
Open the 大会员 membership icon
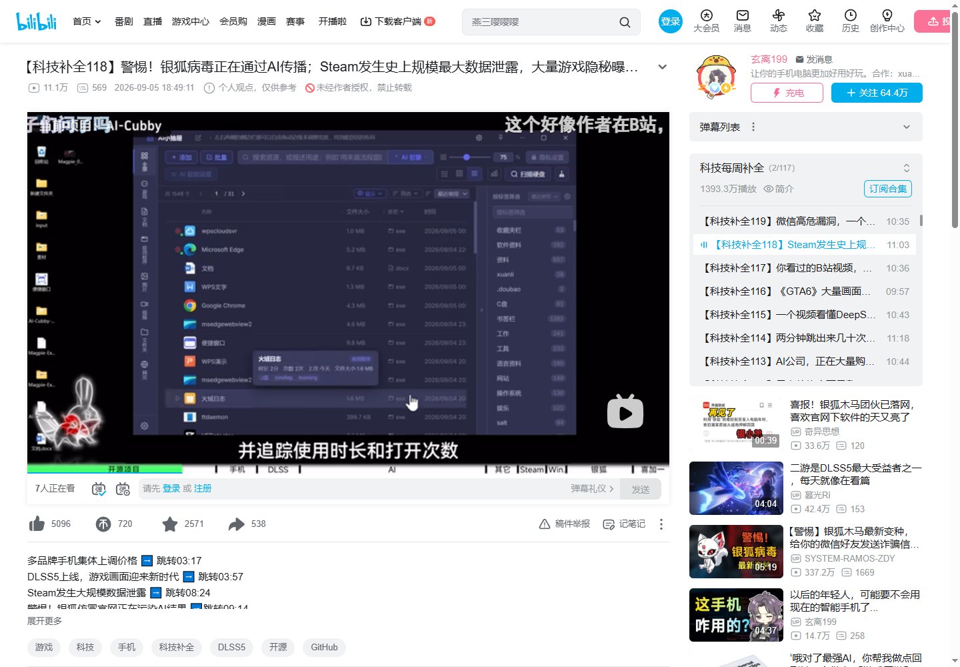707,21
